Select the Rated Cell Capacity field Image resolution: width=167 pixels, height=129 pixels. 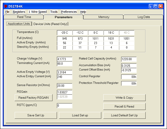coord(129,59)
